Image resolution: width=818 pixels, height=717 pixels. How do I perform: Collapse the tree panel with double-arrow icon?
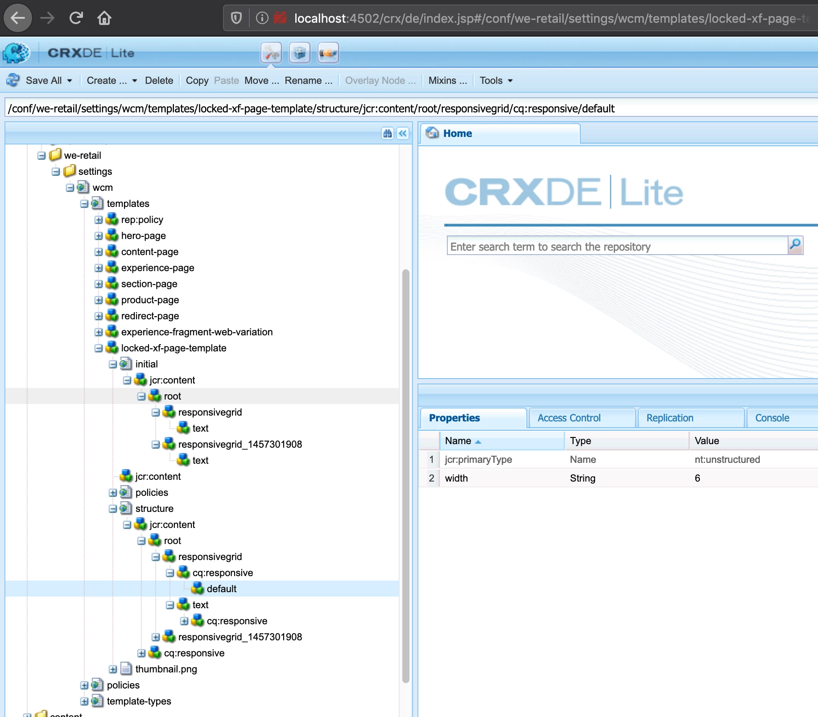coord(403,133)
